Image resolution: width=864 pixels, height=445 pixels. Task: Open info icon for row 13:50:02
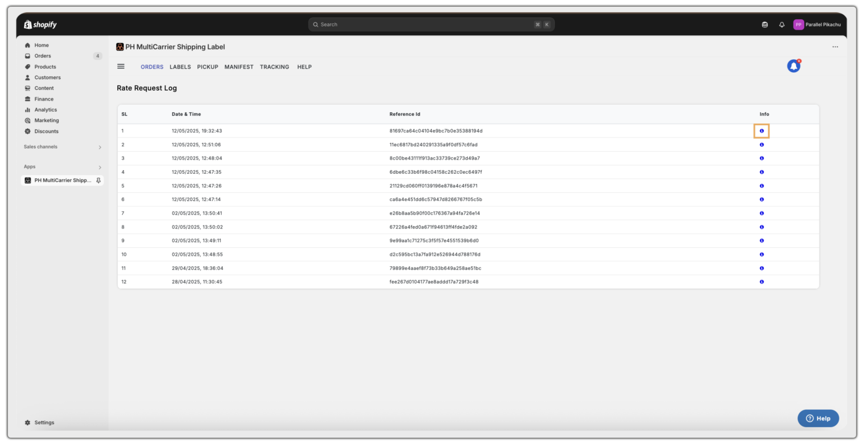(x=762, y=227)
